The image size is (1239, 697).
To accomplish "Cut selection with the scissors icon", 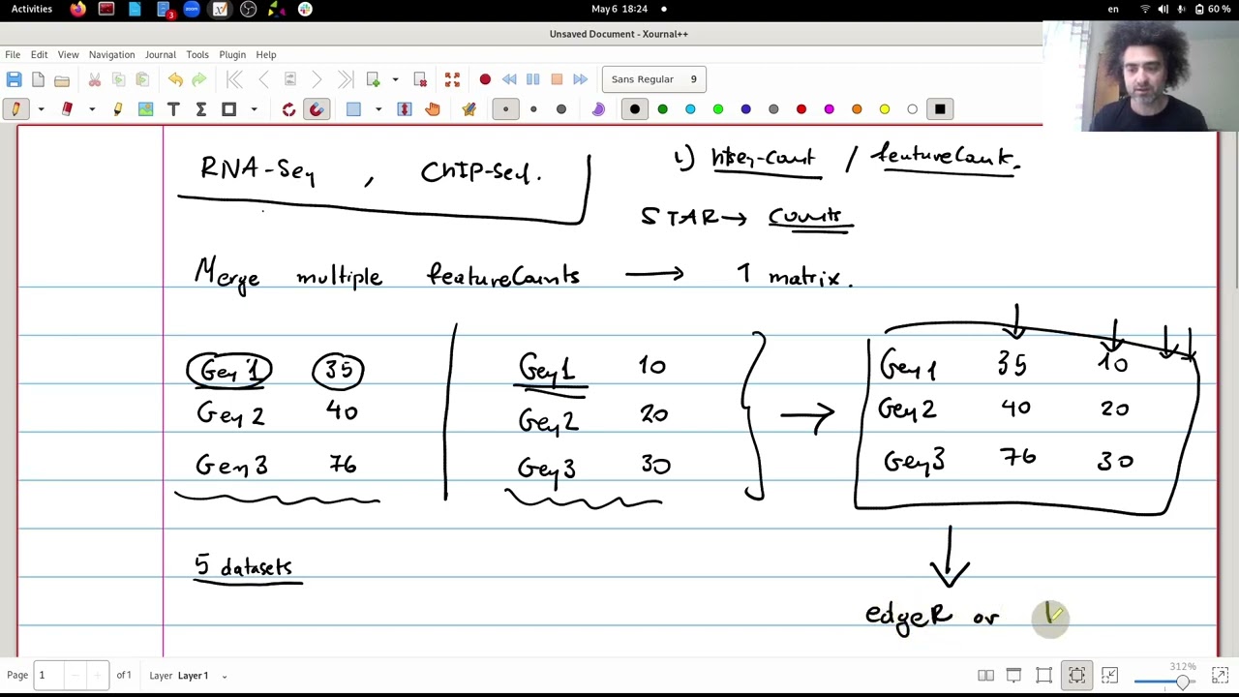I will (95, 79).
